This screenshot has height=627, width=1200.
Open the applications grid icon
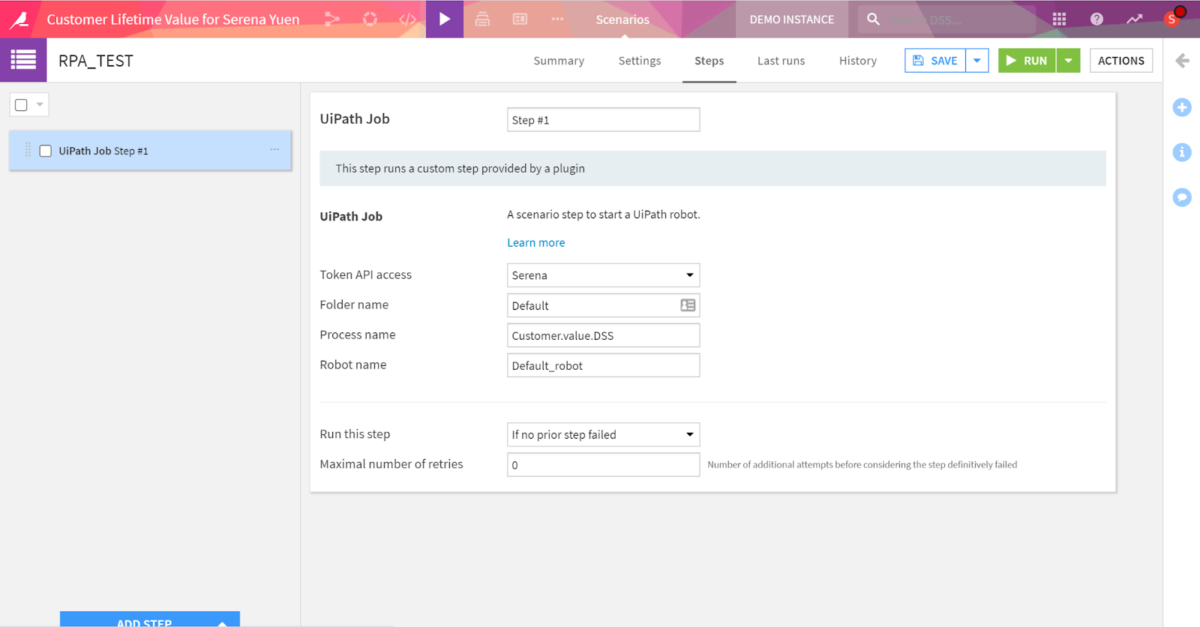click(1059, 19)
